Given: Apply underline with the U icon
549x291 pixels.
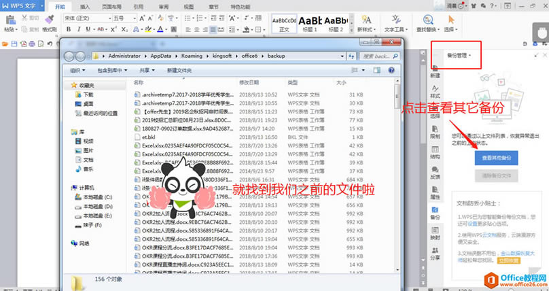Looking at the screenshot, I should tap(88, 29).
